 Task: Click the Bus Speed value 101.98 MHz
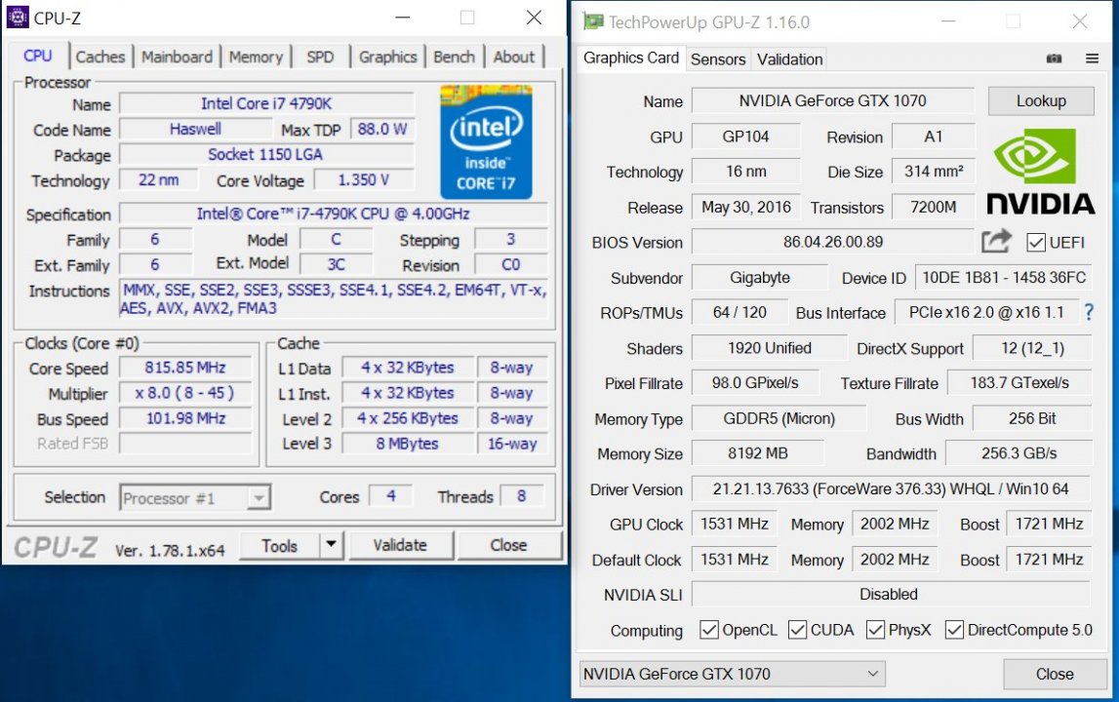185,418
